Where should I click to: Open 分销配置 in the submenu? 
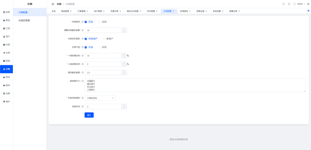point(30,12)
